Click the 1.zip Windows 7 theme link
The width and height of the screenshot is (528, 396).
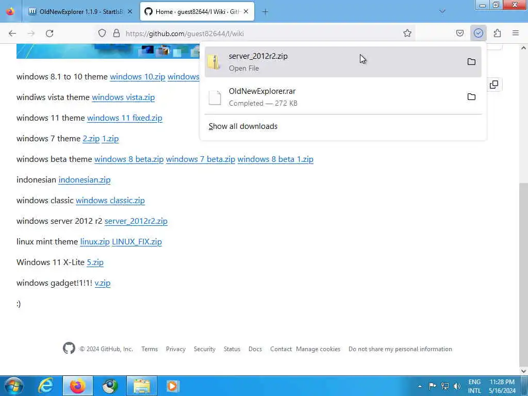coord(110,138)
